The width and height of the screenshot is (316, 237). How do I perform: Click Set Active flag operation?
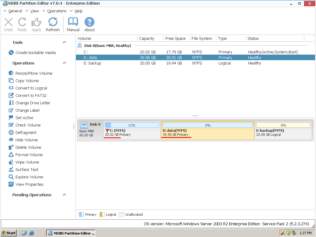click(x=21, y=118)
